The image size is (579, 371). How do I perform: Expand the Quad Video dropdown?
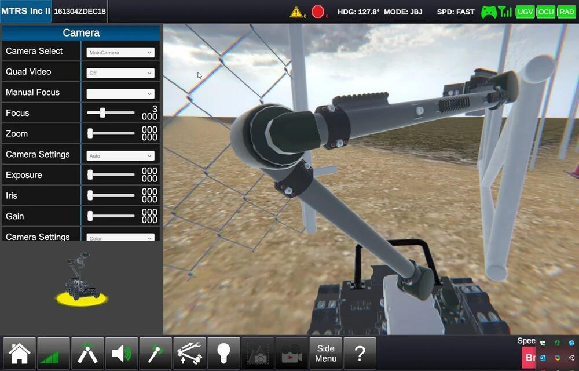[120, 73]
